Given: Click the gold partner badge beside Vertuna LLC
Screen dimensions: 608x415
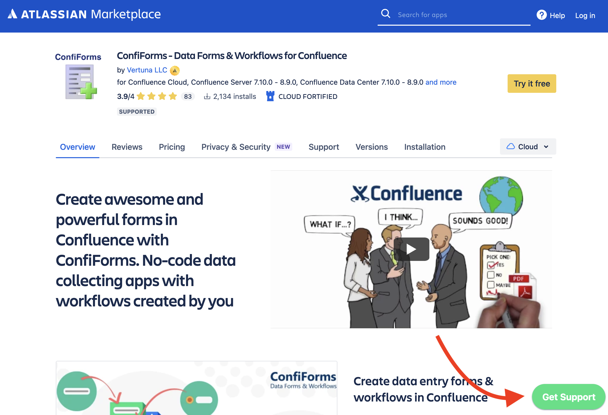Looking at the screenshot, I should [x=175, y=70].
